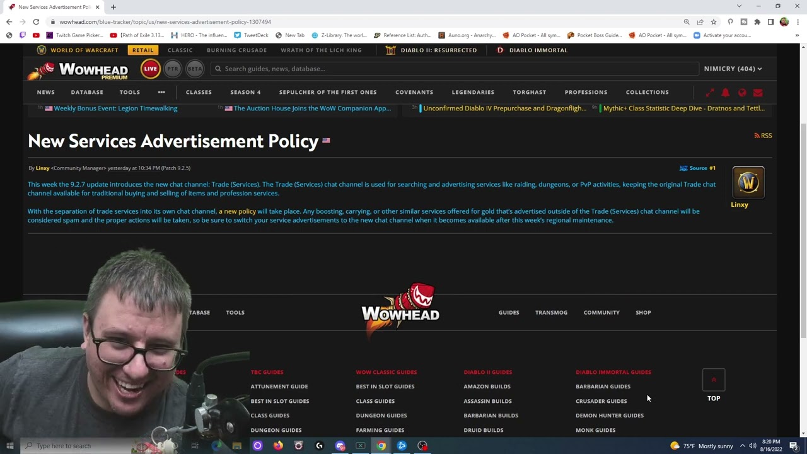Screen dimensions: 807x454
Task: Select the PTR realm button
Action: [173, 69]
